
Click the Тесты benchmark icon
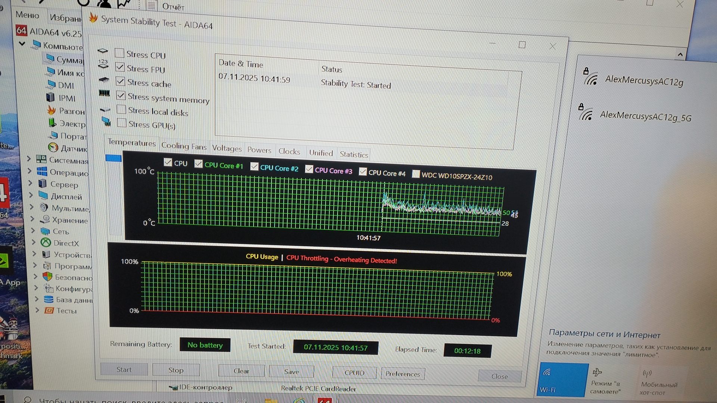tap(49, 310)
